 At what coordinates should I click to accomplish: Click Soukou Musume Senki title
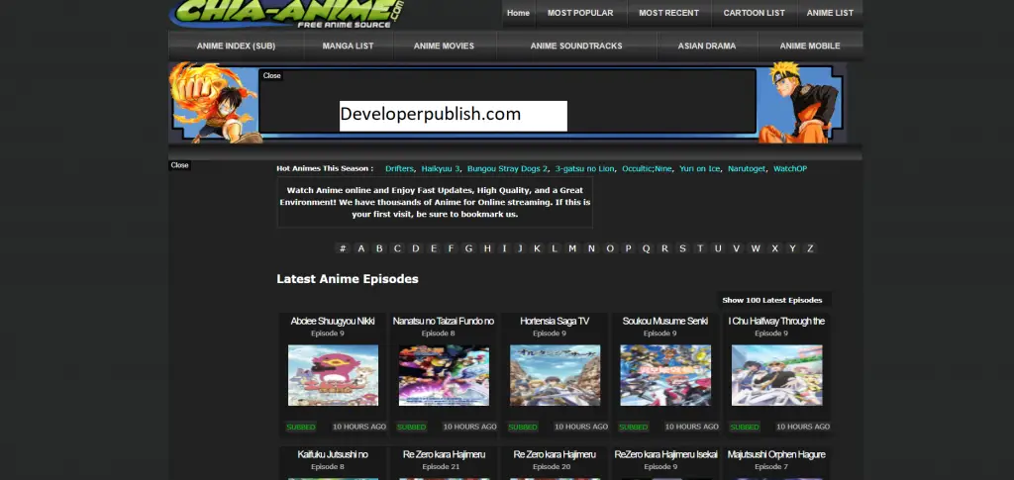coord(664,321)
